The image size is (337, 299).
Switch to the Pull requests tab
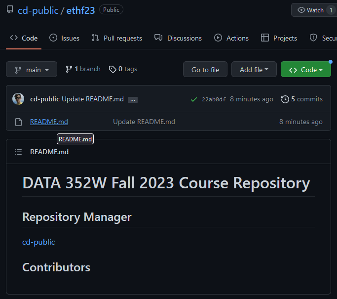[x=117, y=38]
